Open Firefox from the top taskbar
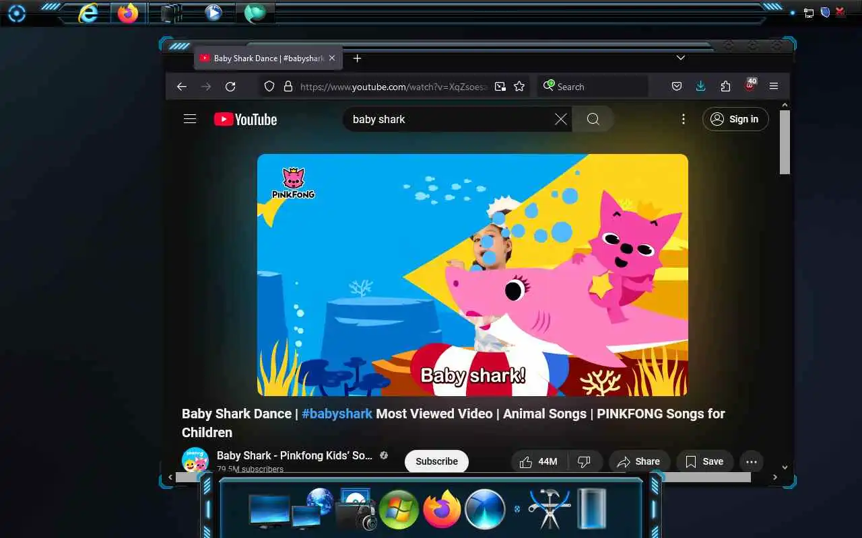The image size is (862, 538). pyautogui.click(x=127, y=13)
